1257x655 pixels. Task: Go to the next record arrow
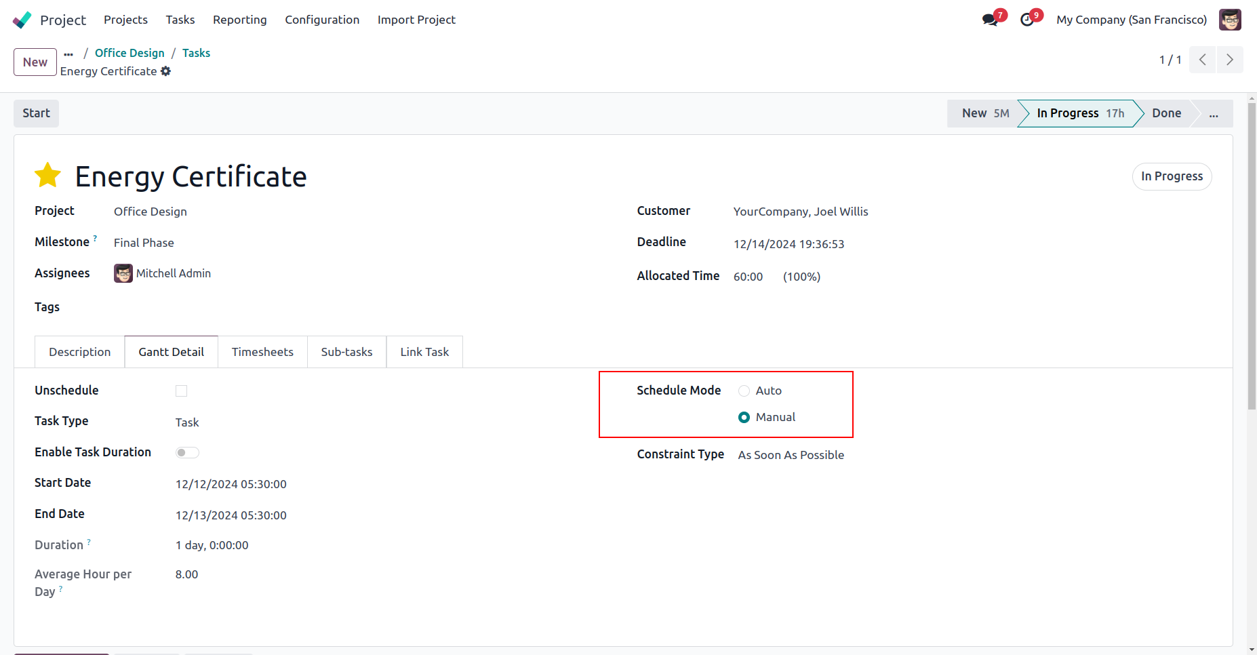coord(1229,60)
